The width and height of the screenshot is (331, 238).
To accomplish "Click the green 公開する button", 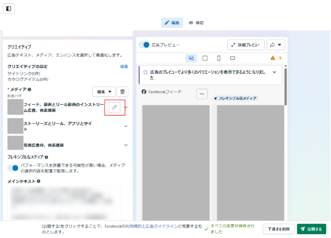I will 312,229.
